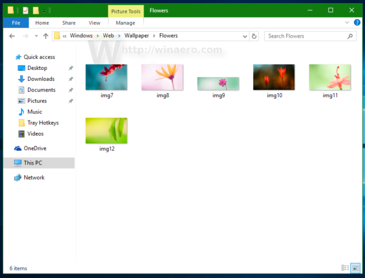The image size is (365, 278).
Task: Click the Picture Tools contextual tab header
Action: coord(126,11)
